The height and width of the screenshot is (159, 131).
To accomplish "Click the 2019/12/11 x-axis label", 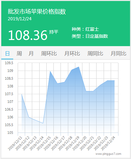I will point(15,143).
